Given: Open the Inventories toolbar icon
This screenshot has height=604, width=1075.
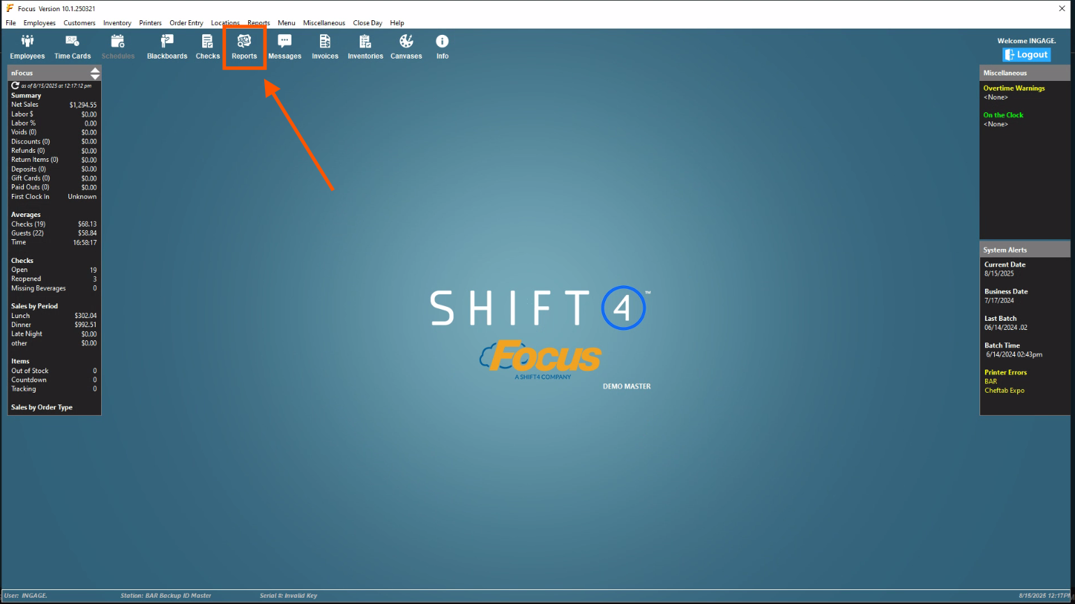Looking at the screenshot, I should [x=365, y=47].
